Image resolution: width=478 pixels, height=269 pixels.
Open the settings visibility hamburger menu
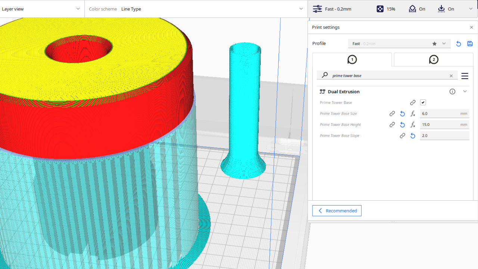(x=465, y=76)
